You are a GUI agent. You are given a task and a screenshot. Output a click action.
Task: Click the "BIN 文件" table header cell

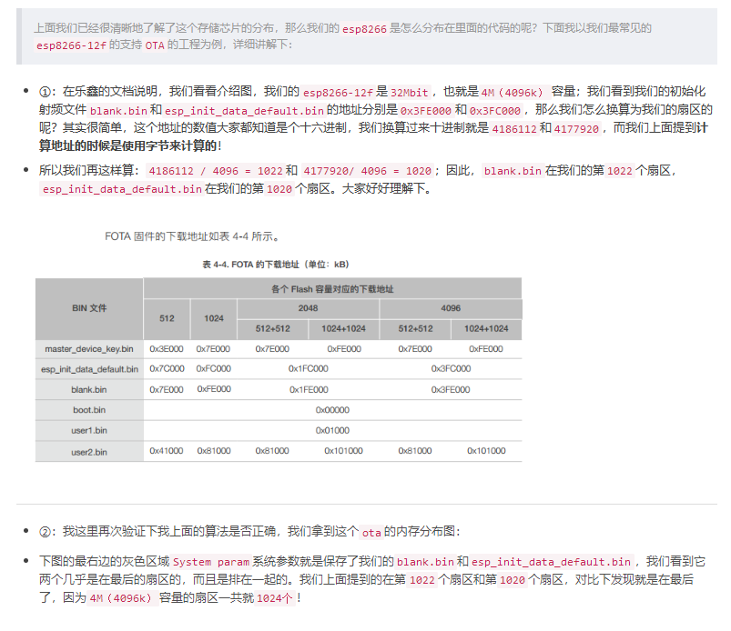click(x=89, y=308)
